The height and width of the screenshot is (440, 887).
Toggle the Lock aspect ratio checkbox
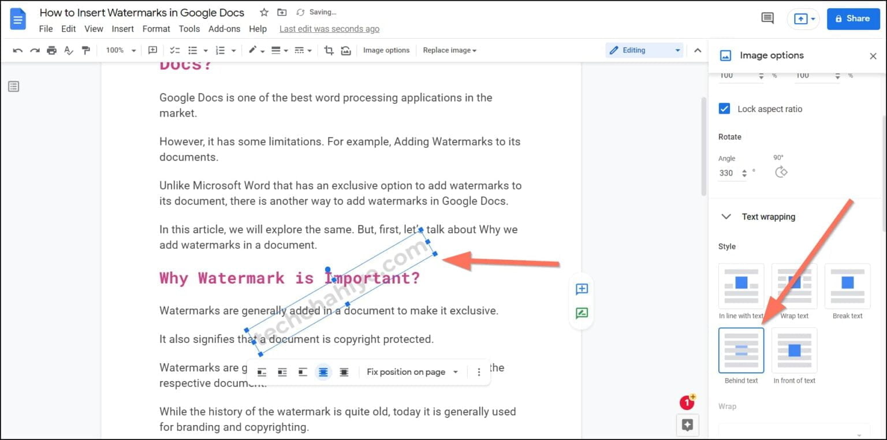tap(724, 109)
